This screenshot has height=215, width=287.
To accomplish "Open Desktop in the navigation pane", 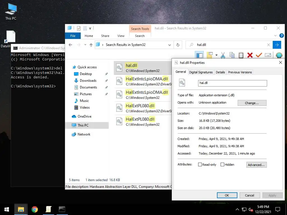I will (x=86, y=74).
